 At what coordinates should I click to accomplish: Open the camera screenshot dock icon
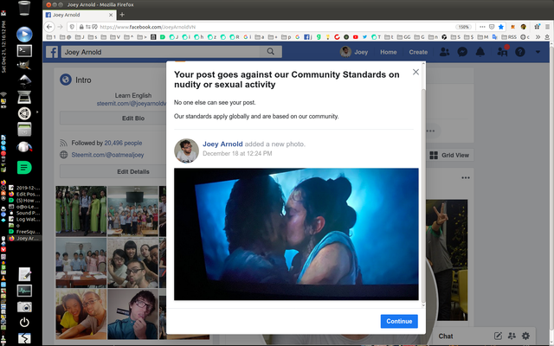click(24, 307)
